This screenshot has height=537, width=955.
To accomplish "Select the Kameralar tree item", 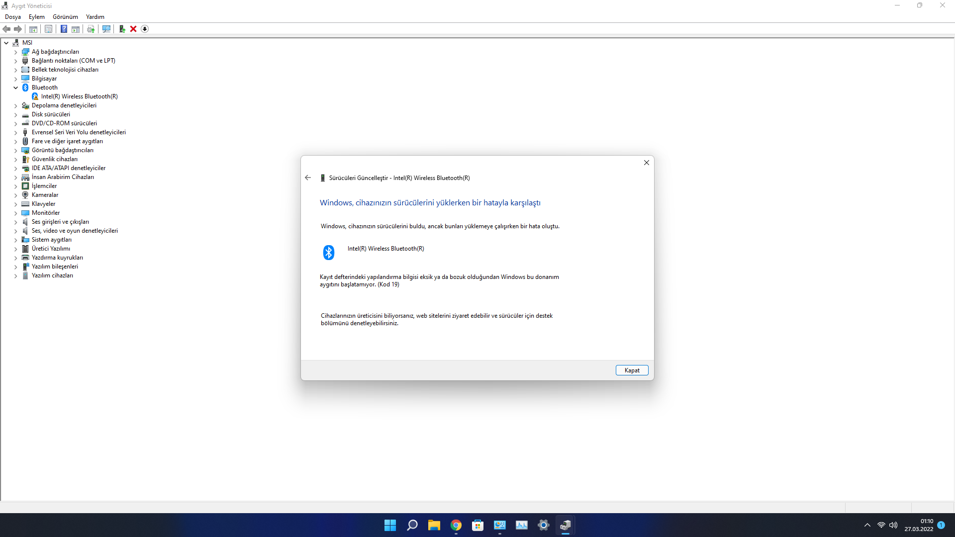I will tap(45, 195).
